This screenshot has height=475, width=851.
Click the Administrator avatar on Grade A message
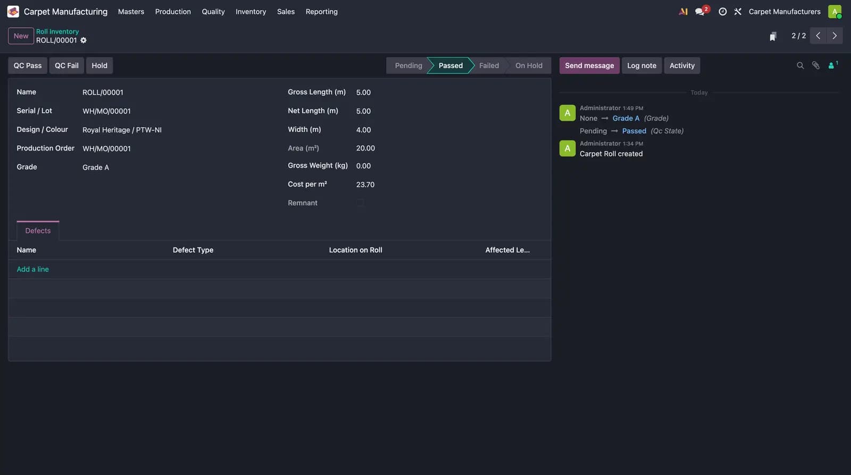(568, 113)
